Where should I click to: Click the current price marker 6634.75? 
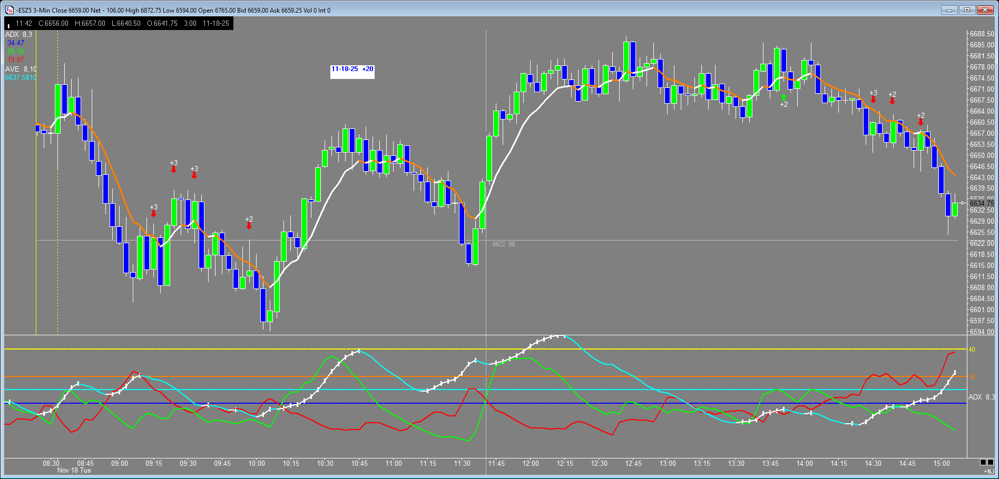(x=981, y=203)
